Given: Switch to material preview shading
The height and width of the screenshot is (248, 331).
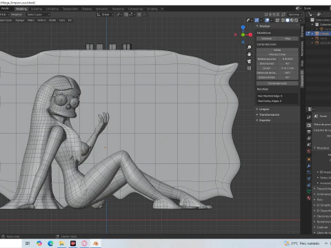Looking at the screenshot, I should click(292, 20).
